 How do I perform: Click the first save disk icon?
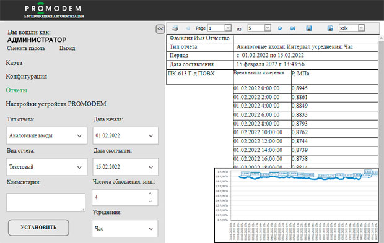click(309, 28)
